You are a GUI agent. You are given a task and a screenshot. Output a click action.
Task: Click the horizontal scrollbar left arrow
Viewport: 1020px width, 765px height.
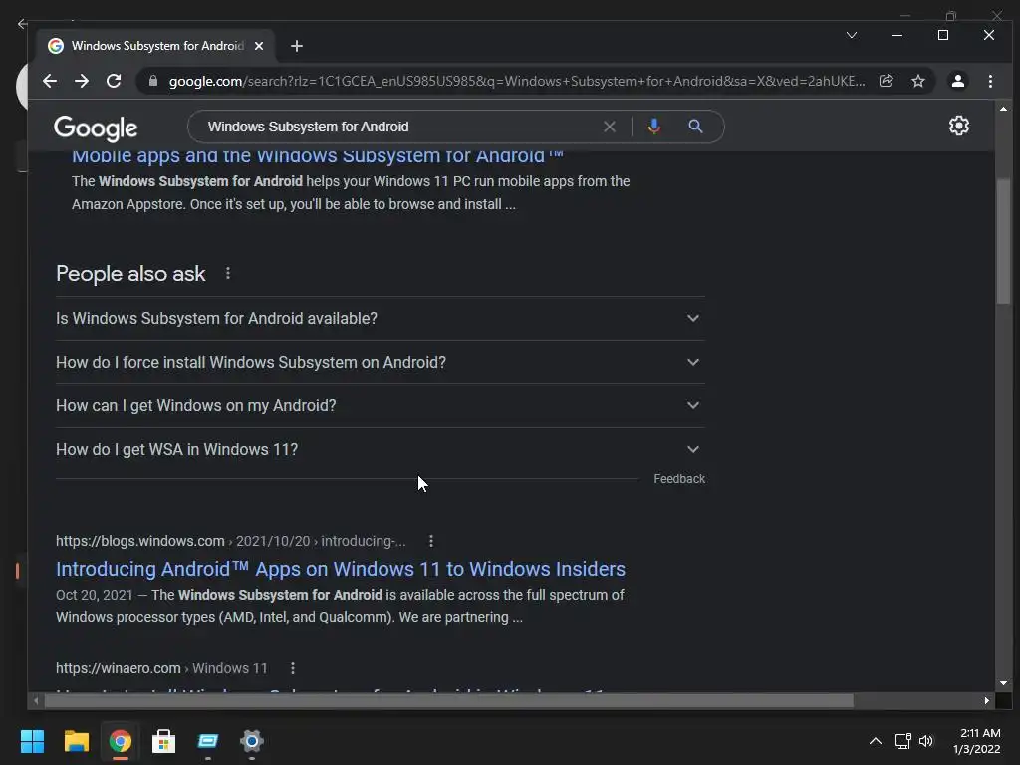[x=36, y=700]
